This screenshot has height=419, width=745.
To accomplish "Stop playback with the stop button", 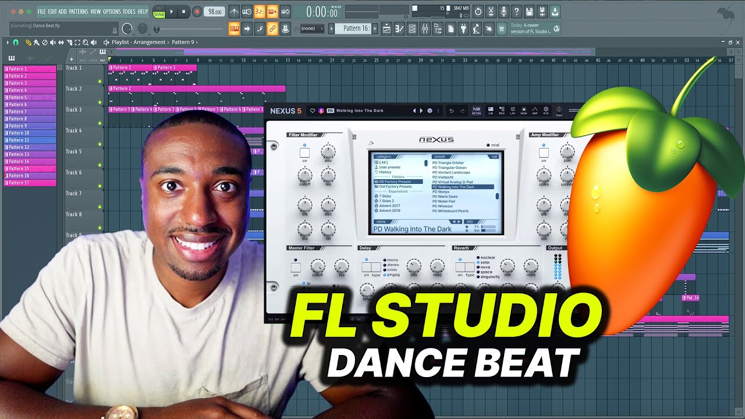I will click(x=183, y=12).
